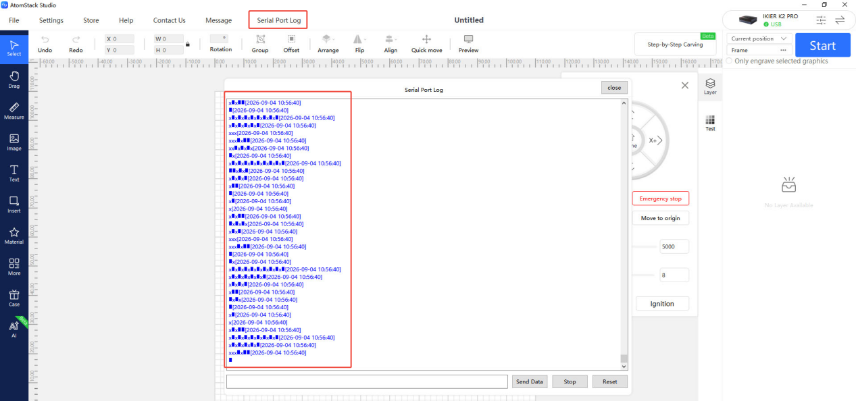Open the Serial Port Log menu
This screenshot has width=856, height=401.
coord(278,20)
